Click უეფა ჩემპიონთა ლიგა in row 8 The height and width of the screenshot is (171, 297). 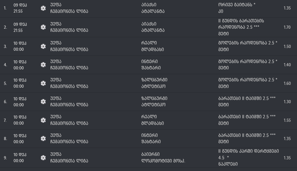69,139
